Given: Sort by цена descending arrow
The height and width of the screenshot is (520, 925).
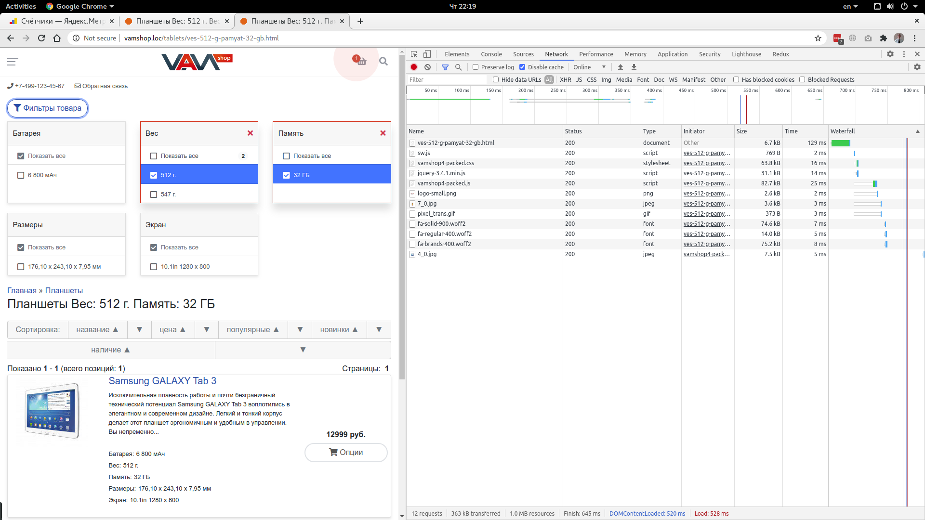Looking at the screenshot, I should 207,330.
